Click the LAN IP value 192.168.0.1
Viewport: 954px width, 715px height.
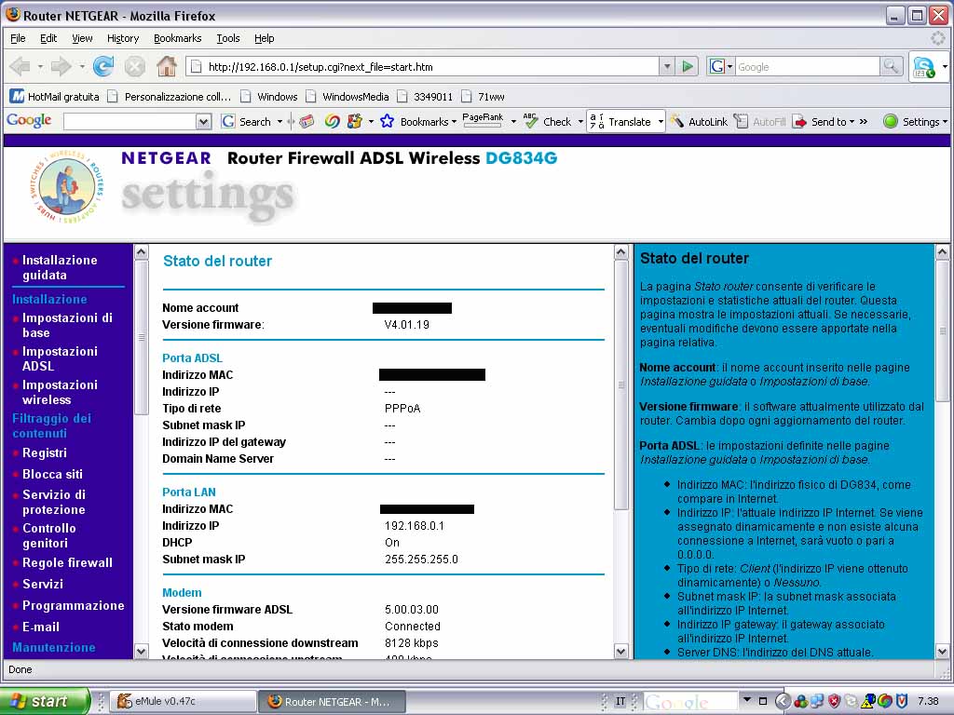point(415,526)
